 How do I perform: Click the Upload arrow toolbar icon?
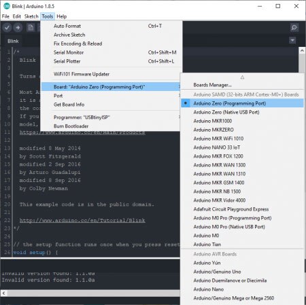pyautogui.click(x=18, y=28)
